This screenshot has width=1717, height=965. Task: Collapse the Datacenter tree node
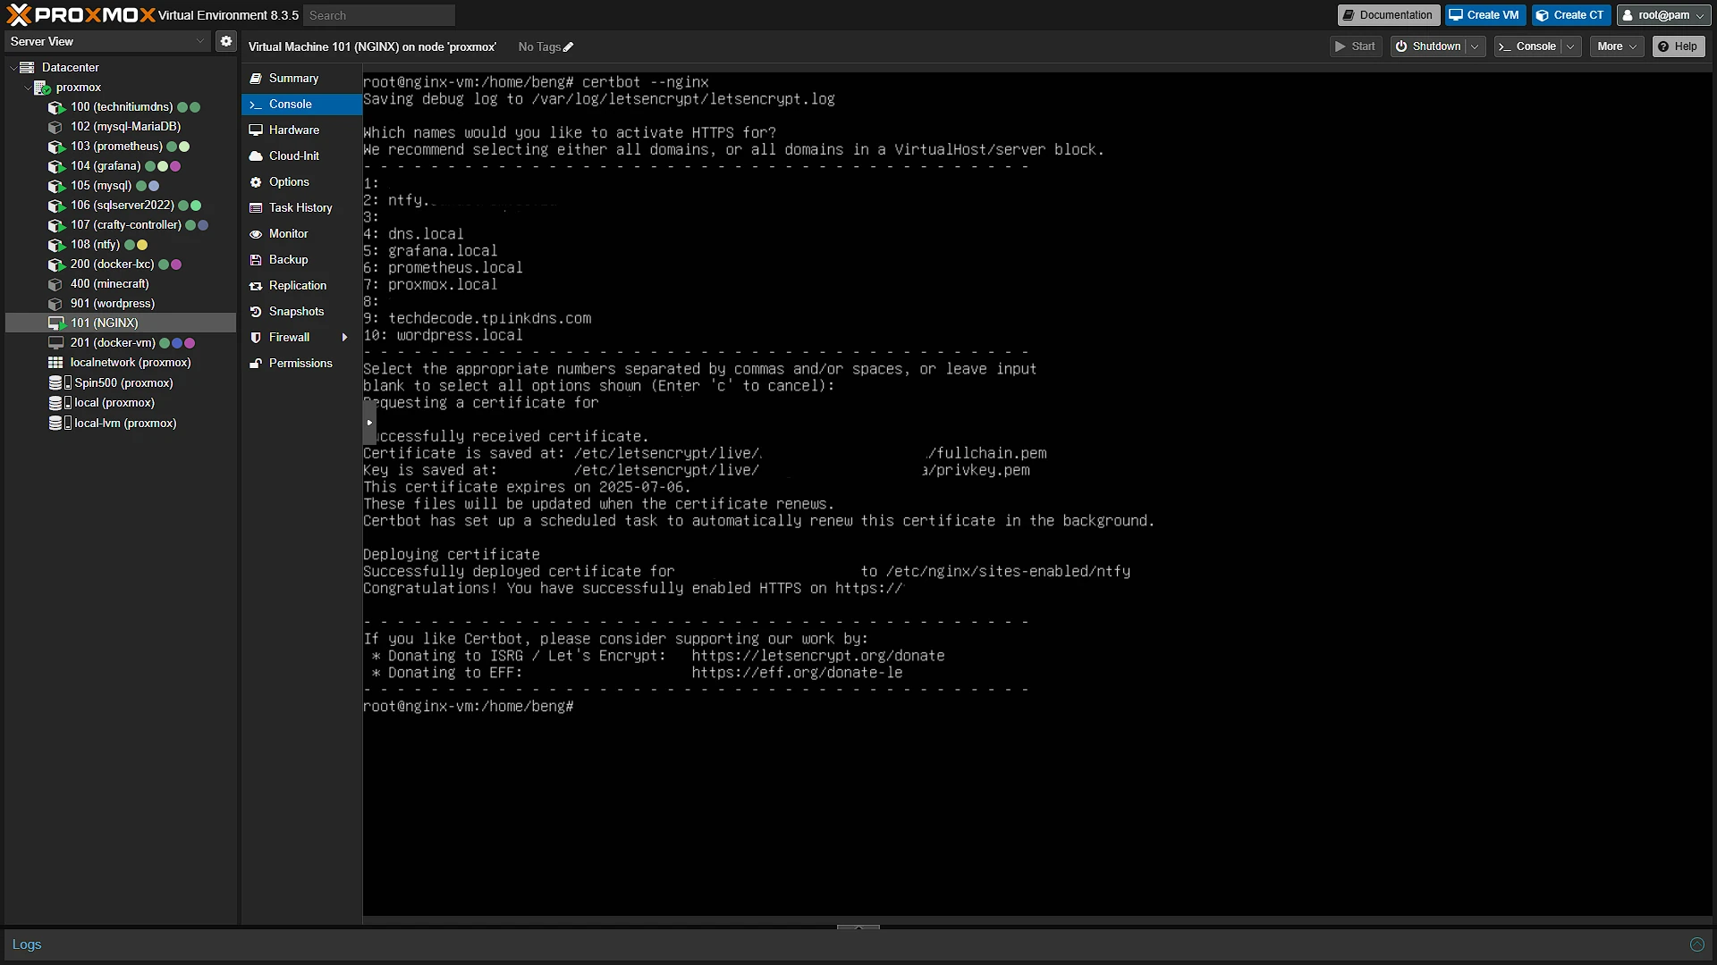13,67
